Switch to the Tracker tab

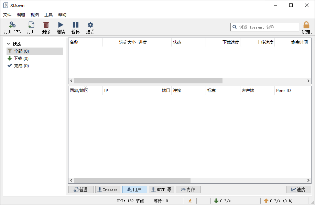tap(108, 189)
